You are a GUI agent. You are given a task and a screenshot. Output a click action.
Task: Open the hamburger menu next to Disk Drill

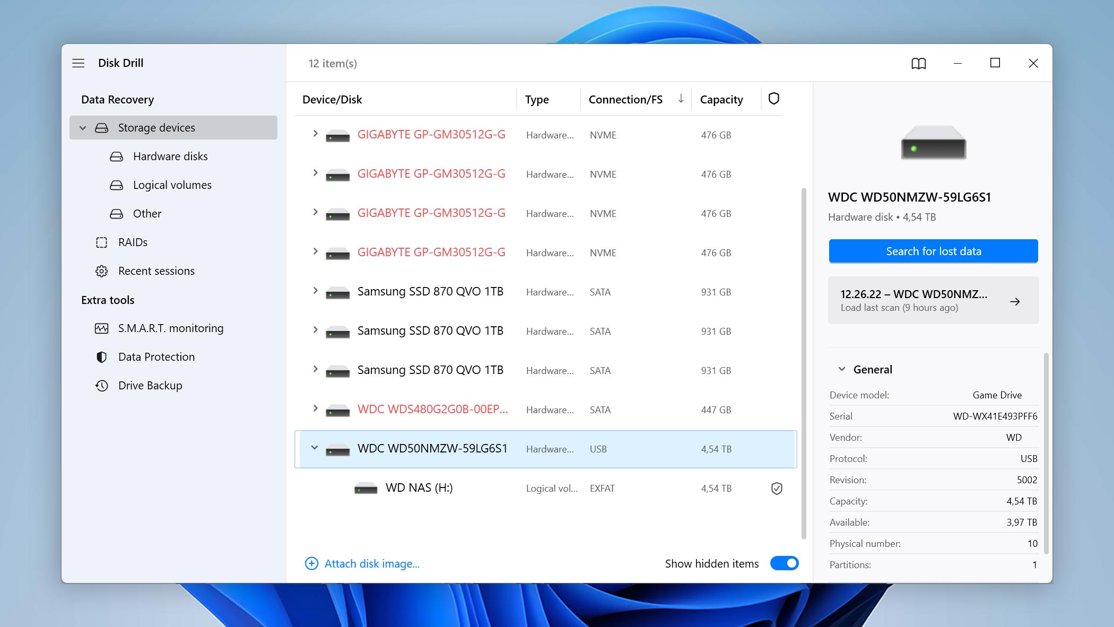[78, 63]
